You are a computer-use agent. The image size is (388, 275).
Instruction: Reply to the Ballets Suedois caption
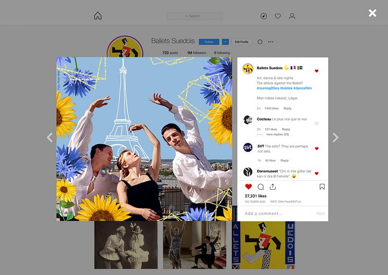(288, 108)
